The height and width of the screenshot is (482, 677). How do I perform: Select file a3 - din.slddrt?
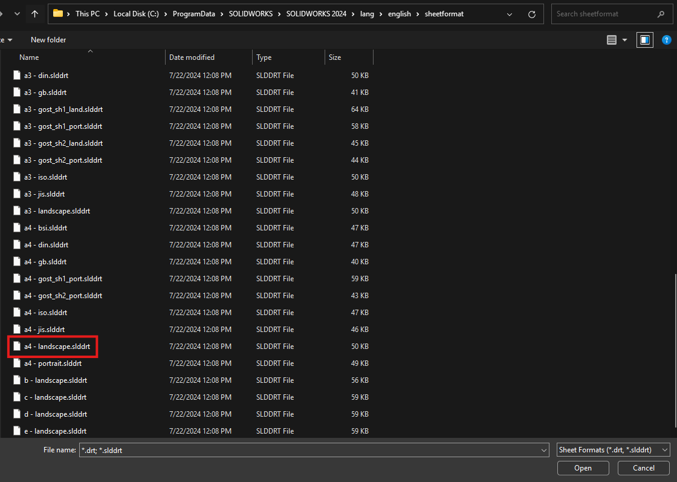(x=46, y=75)
